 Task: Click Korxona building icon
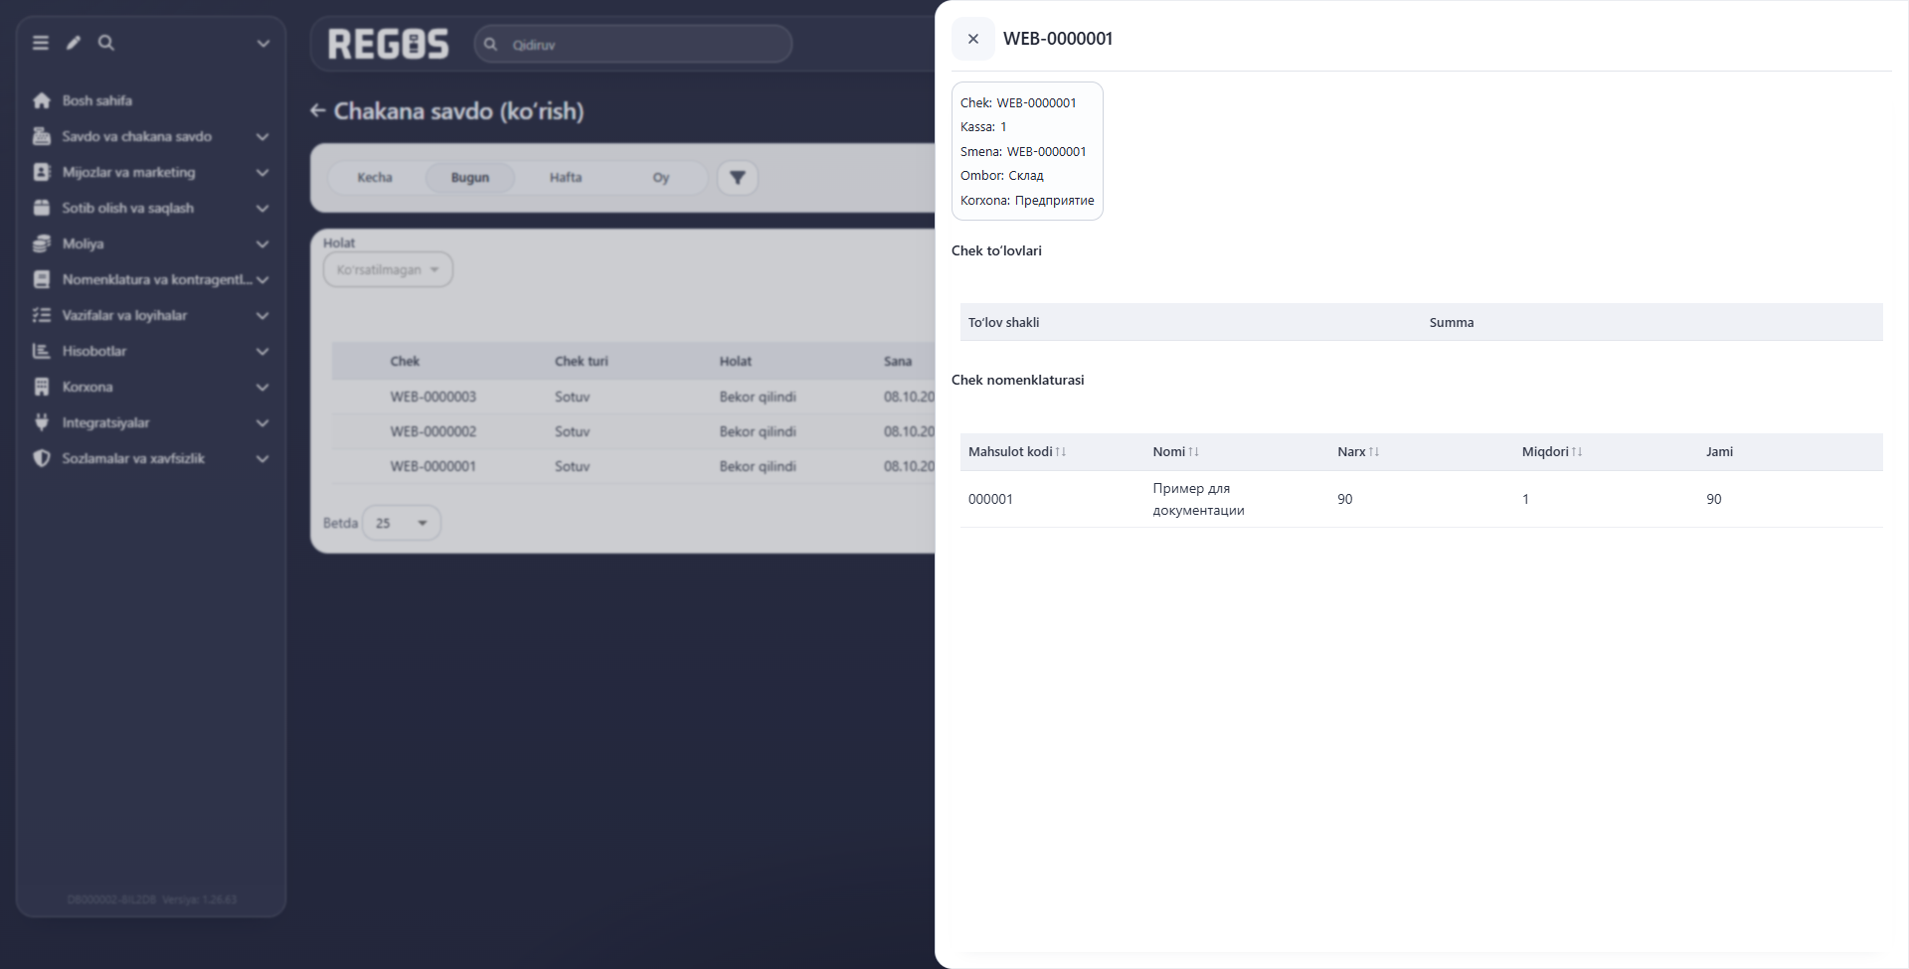click(x=42, y=387)
